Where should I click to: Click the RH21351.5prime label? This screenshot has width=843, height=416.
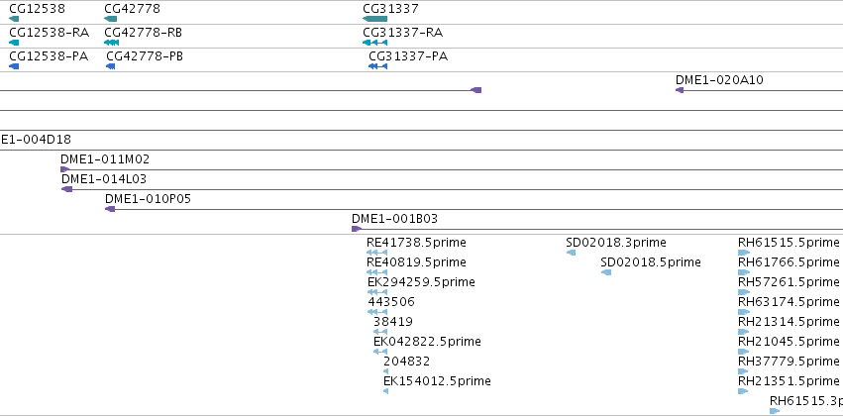click(x=789, y=381)
